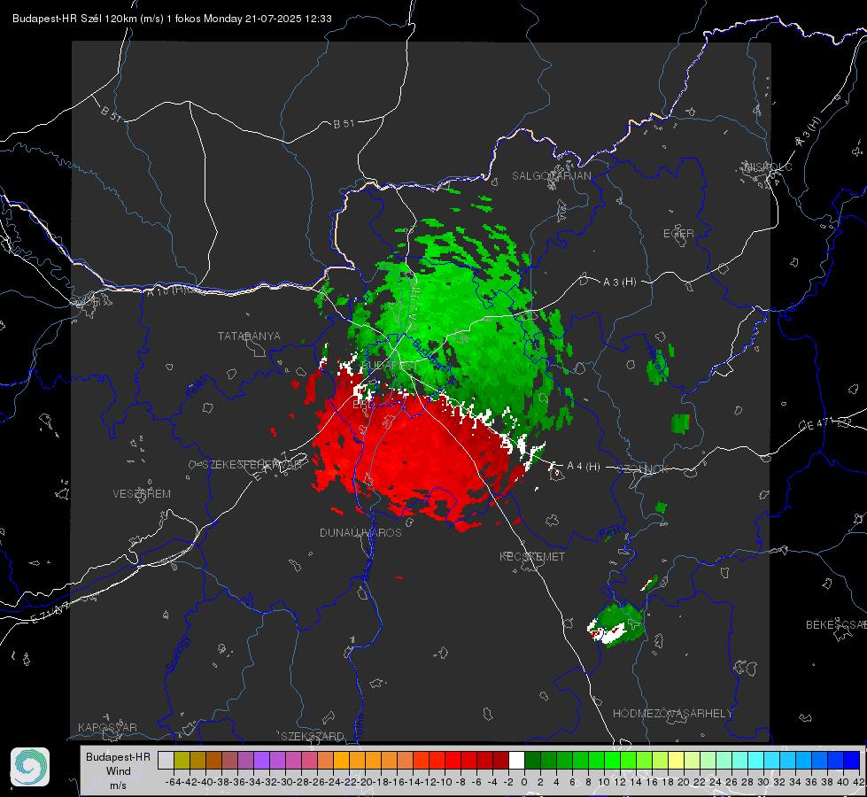This screenshot has height=797, width=867.
Task: Click the BUDAPEST city label
Action: pos(390,366)
